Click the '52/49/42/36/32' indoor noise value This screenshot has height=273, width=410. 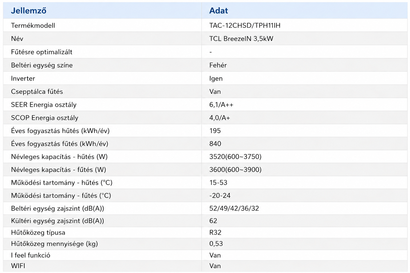[234, 208]
